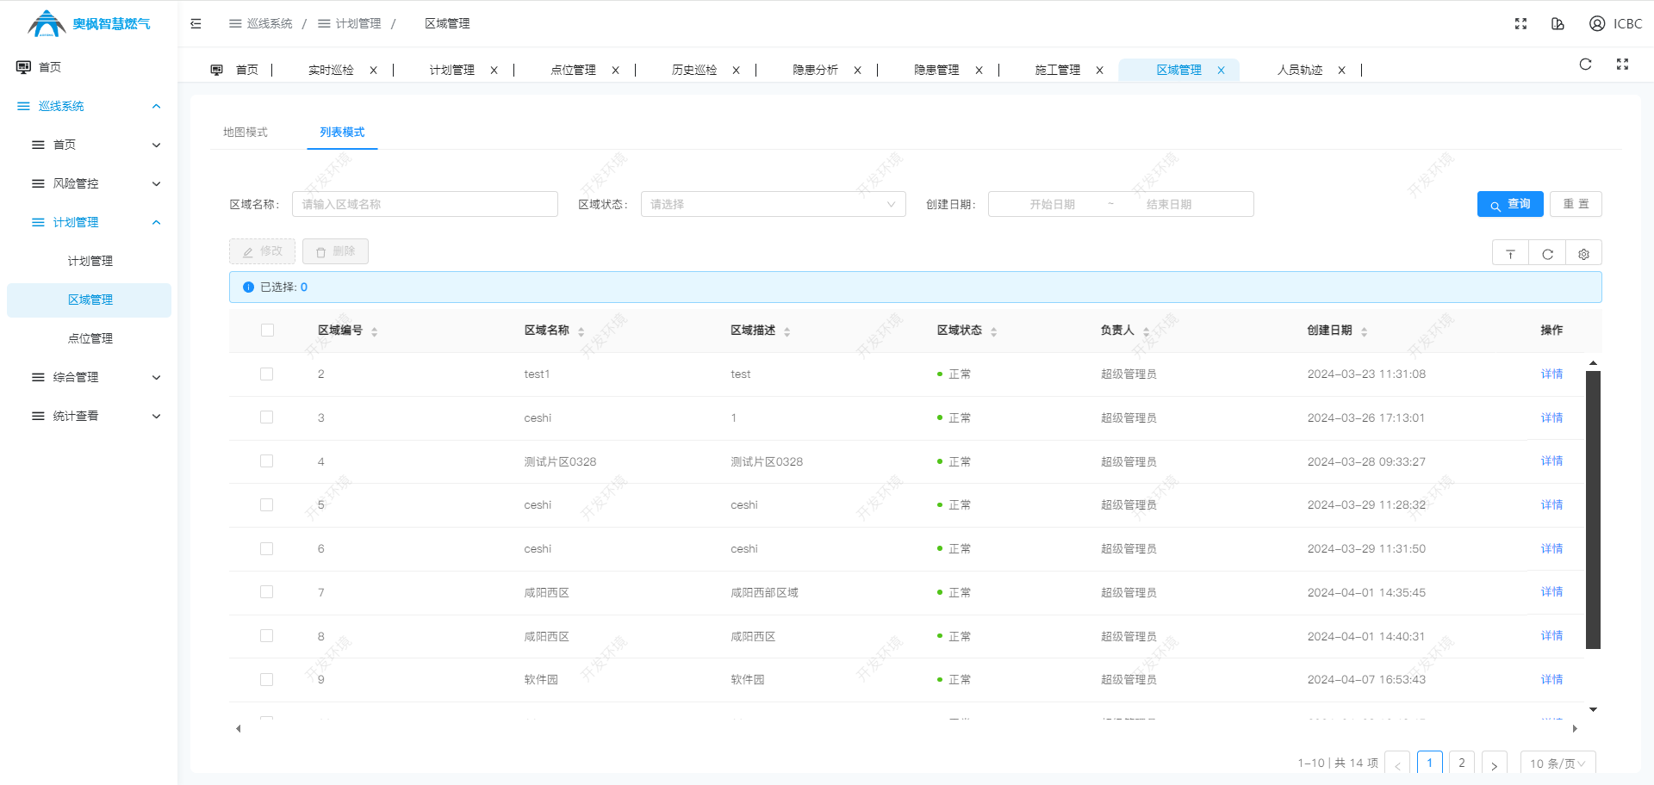Refresh the page via the tab bar reload icon
1654x785 pixels.
1585,65
